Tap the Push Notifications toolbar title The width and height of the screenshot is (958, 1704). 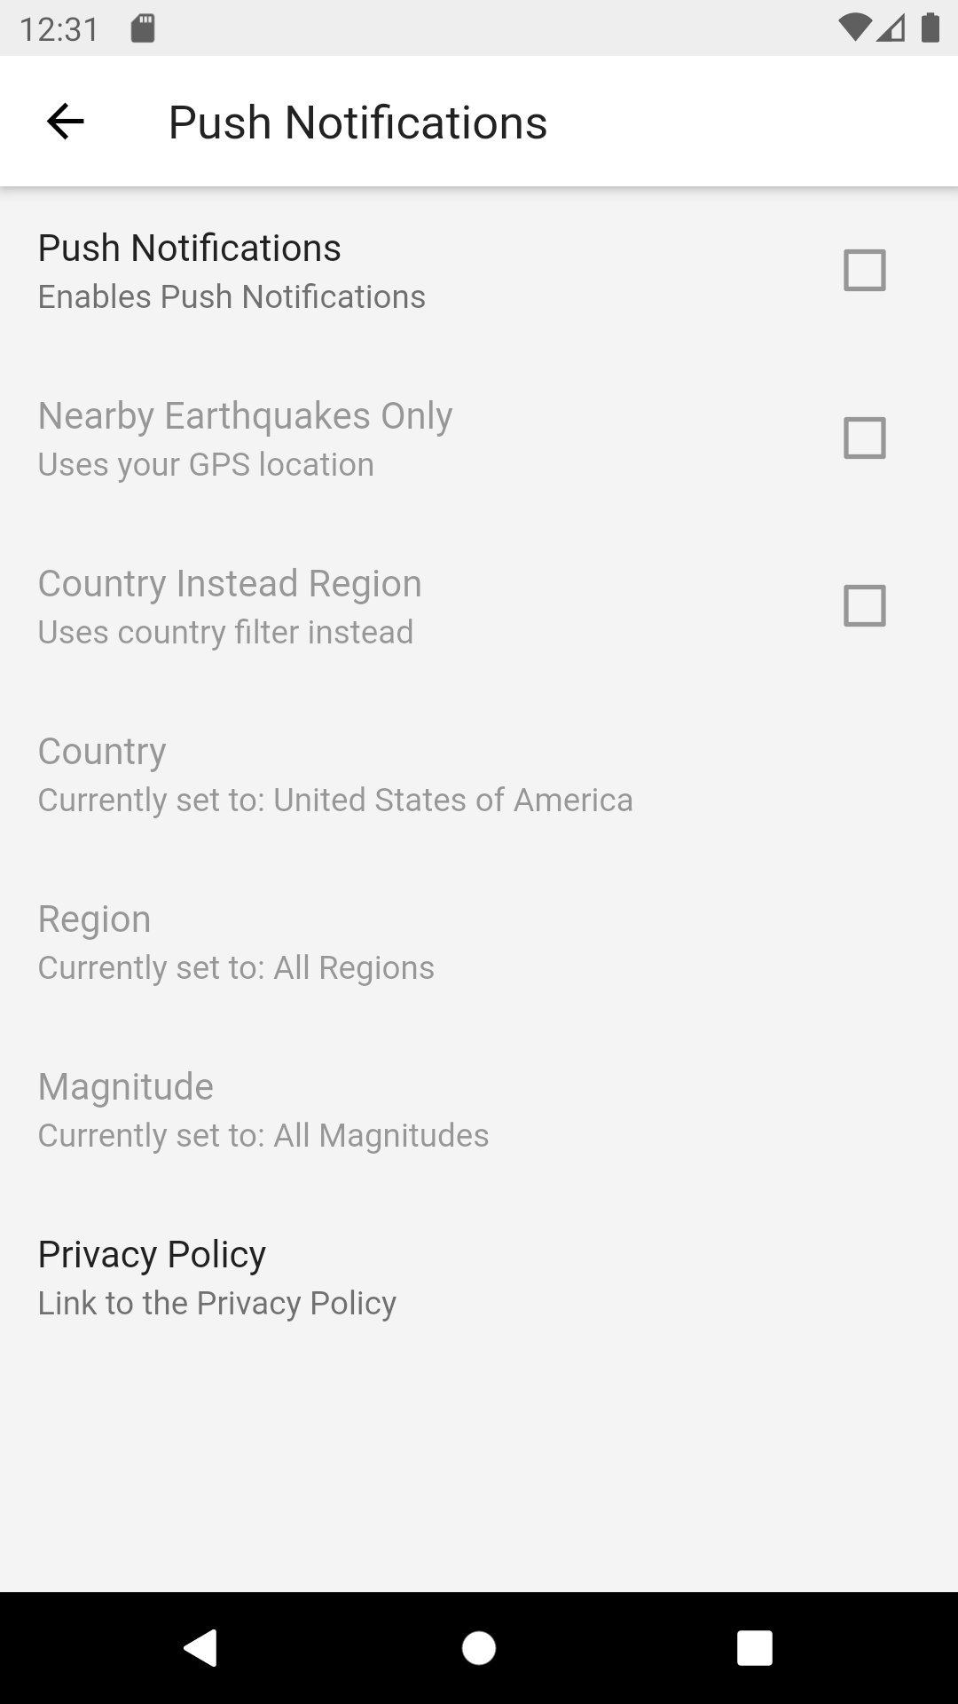(357, 122)
